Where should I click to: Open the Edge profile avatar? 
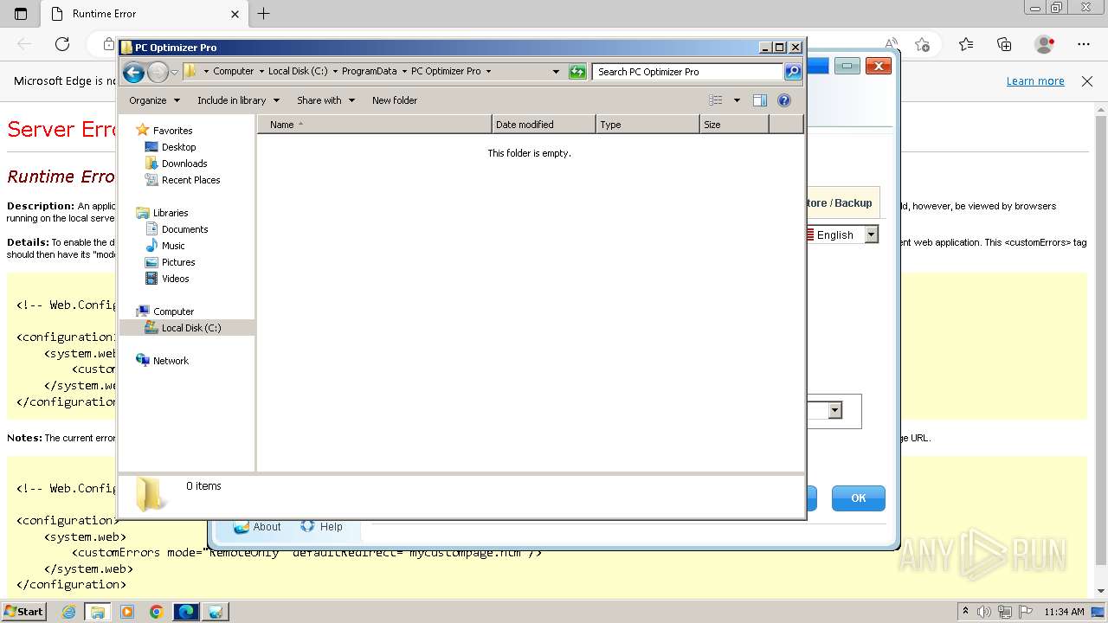tap(1045, 44)
